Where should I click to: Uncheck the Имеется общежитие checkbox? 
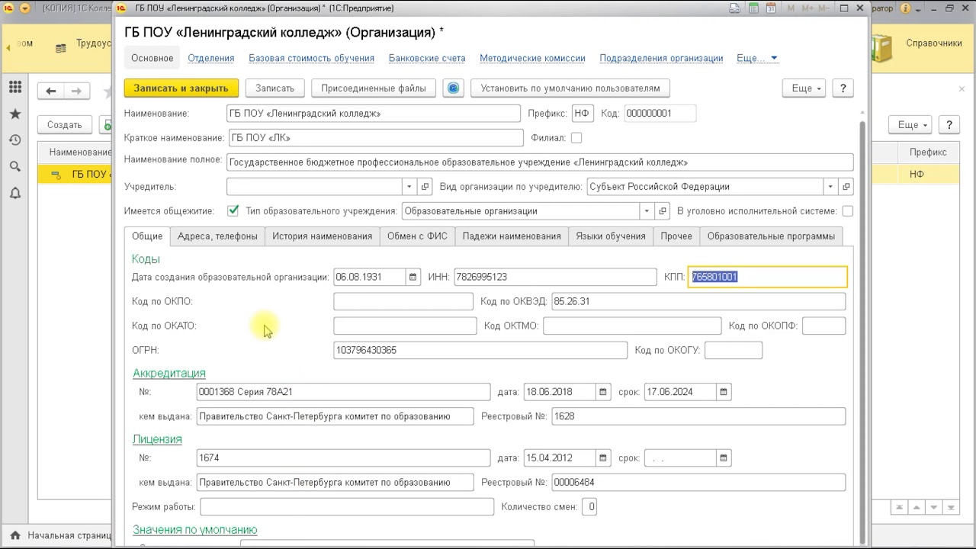(233, 211)
